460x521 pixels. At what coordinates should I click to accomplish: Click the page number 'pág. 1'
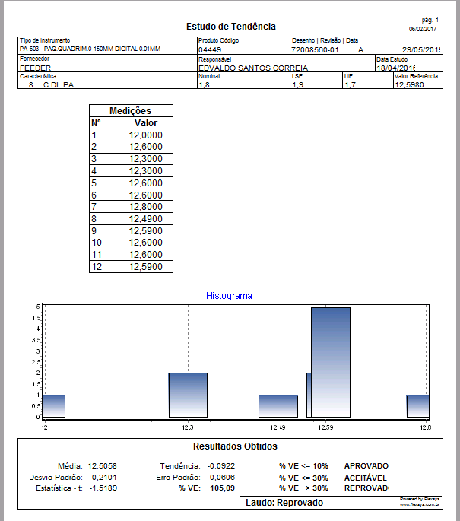click(430, 20)
